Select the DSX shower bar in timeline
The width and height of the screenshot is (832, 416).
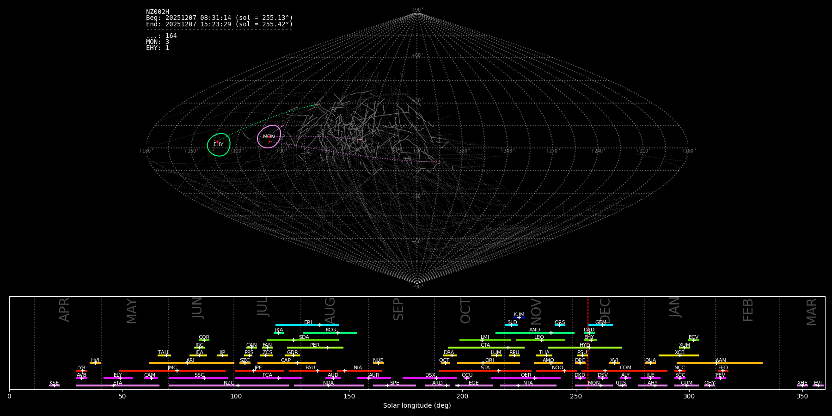429,378
